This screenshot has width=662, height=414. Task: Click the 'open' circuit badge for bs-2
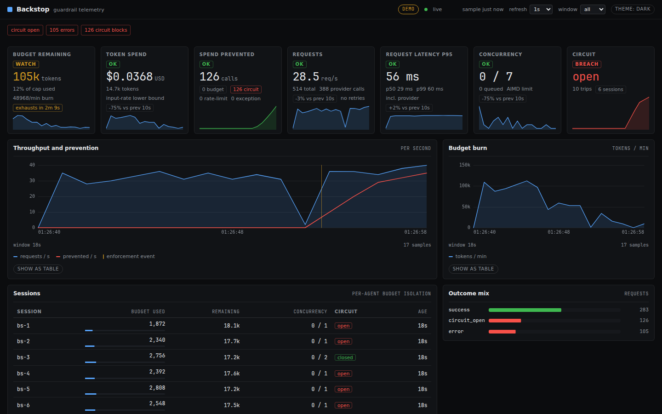pos(343,342)
